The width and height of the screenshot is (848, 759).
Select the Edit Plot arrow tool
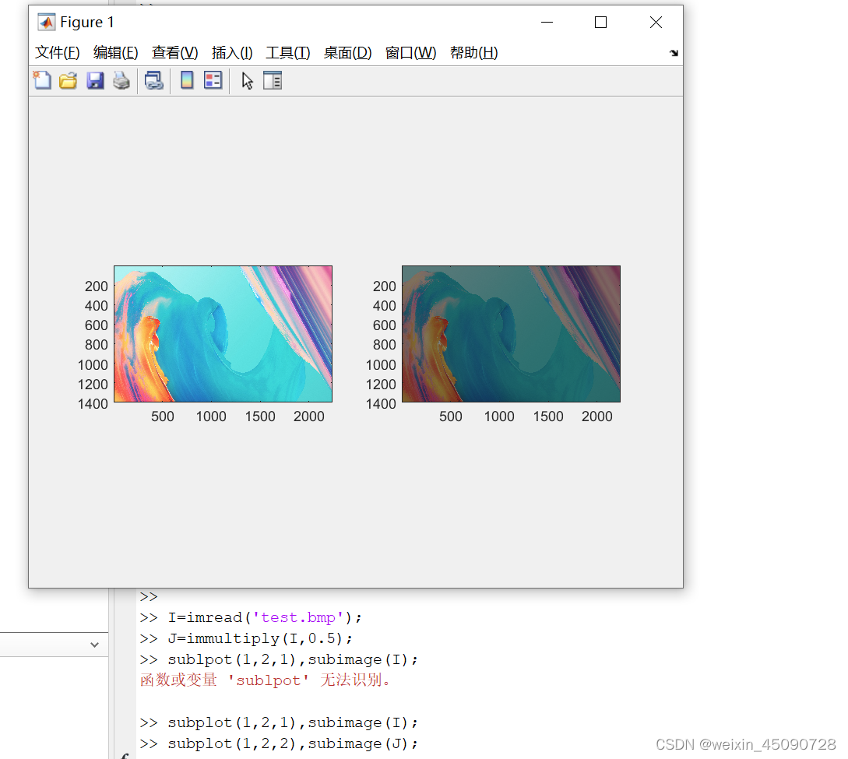[x=247, y=80]
